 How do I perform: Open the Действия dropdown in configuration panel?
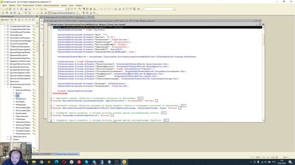5,19
